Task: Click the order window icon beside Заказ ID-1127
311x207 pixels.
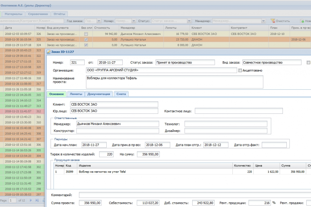Action: coord(48,53)
